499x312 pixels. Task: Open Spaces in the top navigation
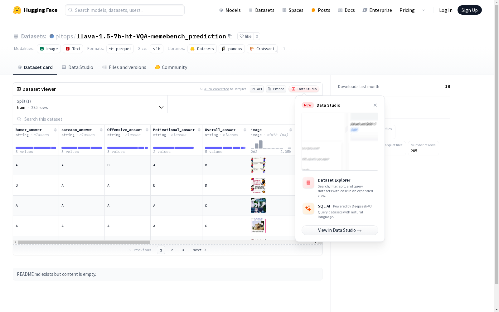click(x=293, y=10)
